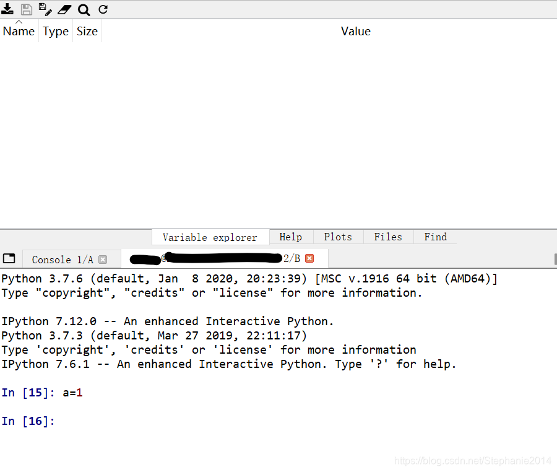Sort variables by Type column

coord(56,31)
